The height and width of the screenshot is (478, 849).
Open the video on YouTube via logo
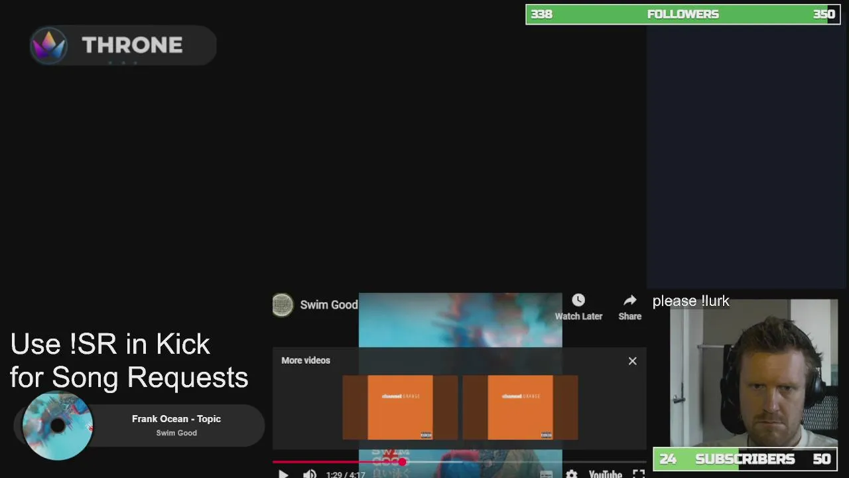point(606,474)
